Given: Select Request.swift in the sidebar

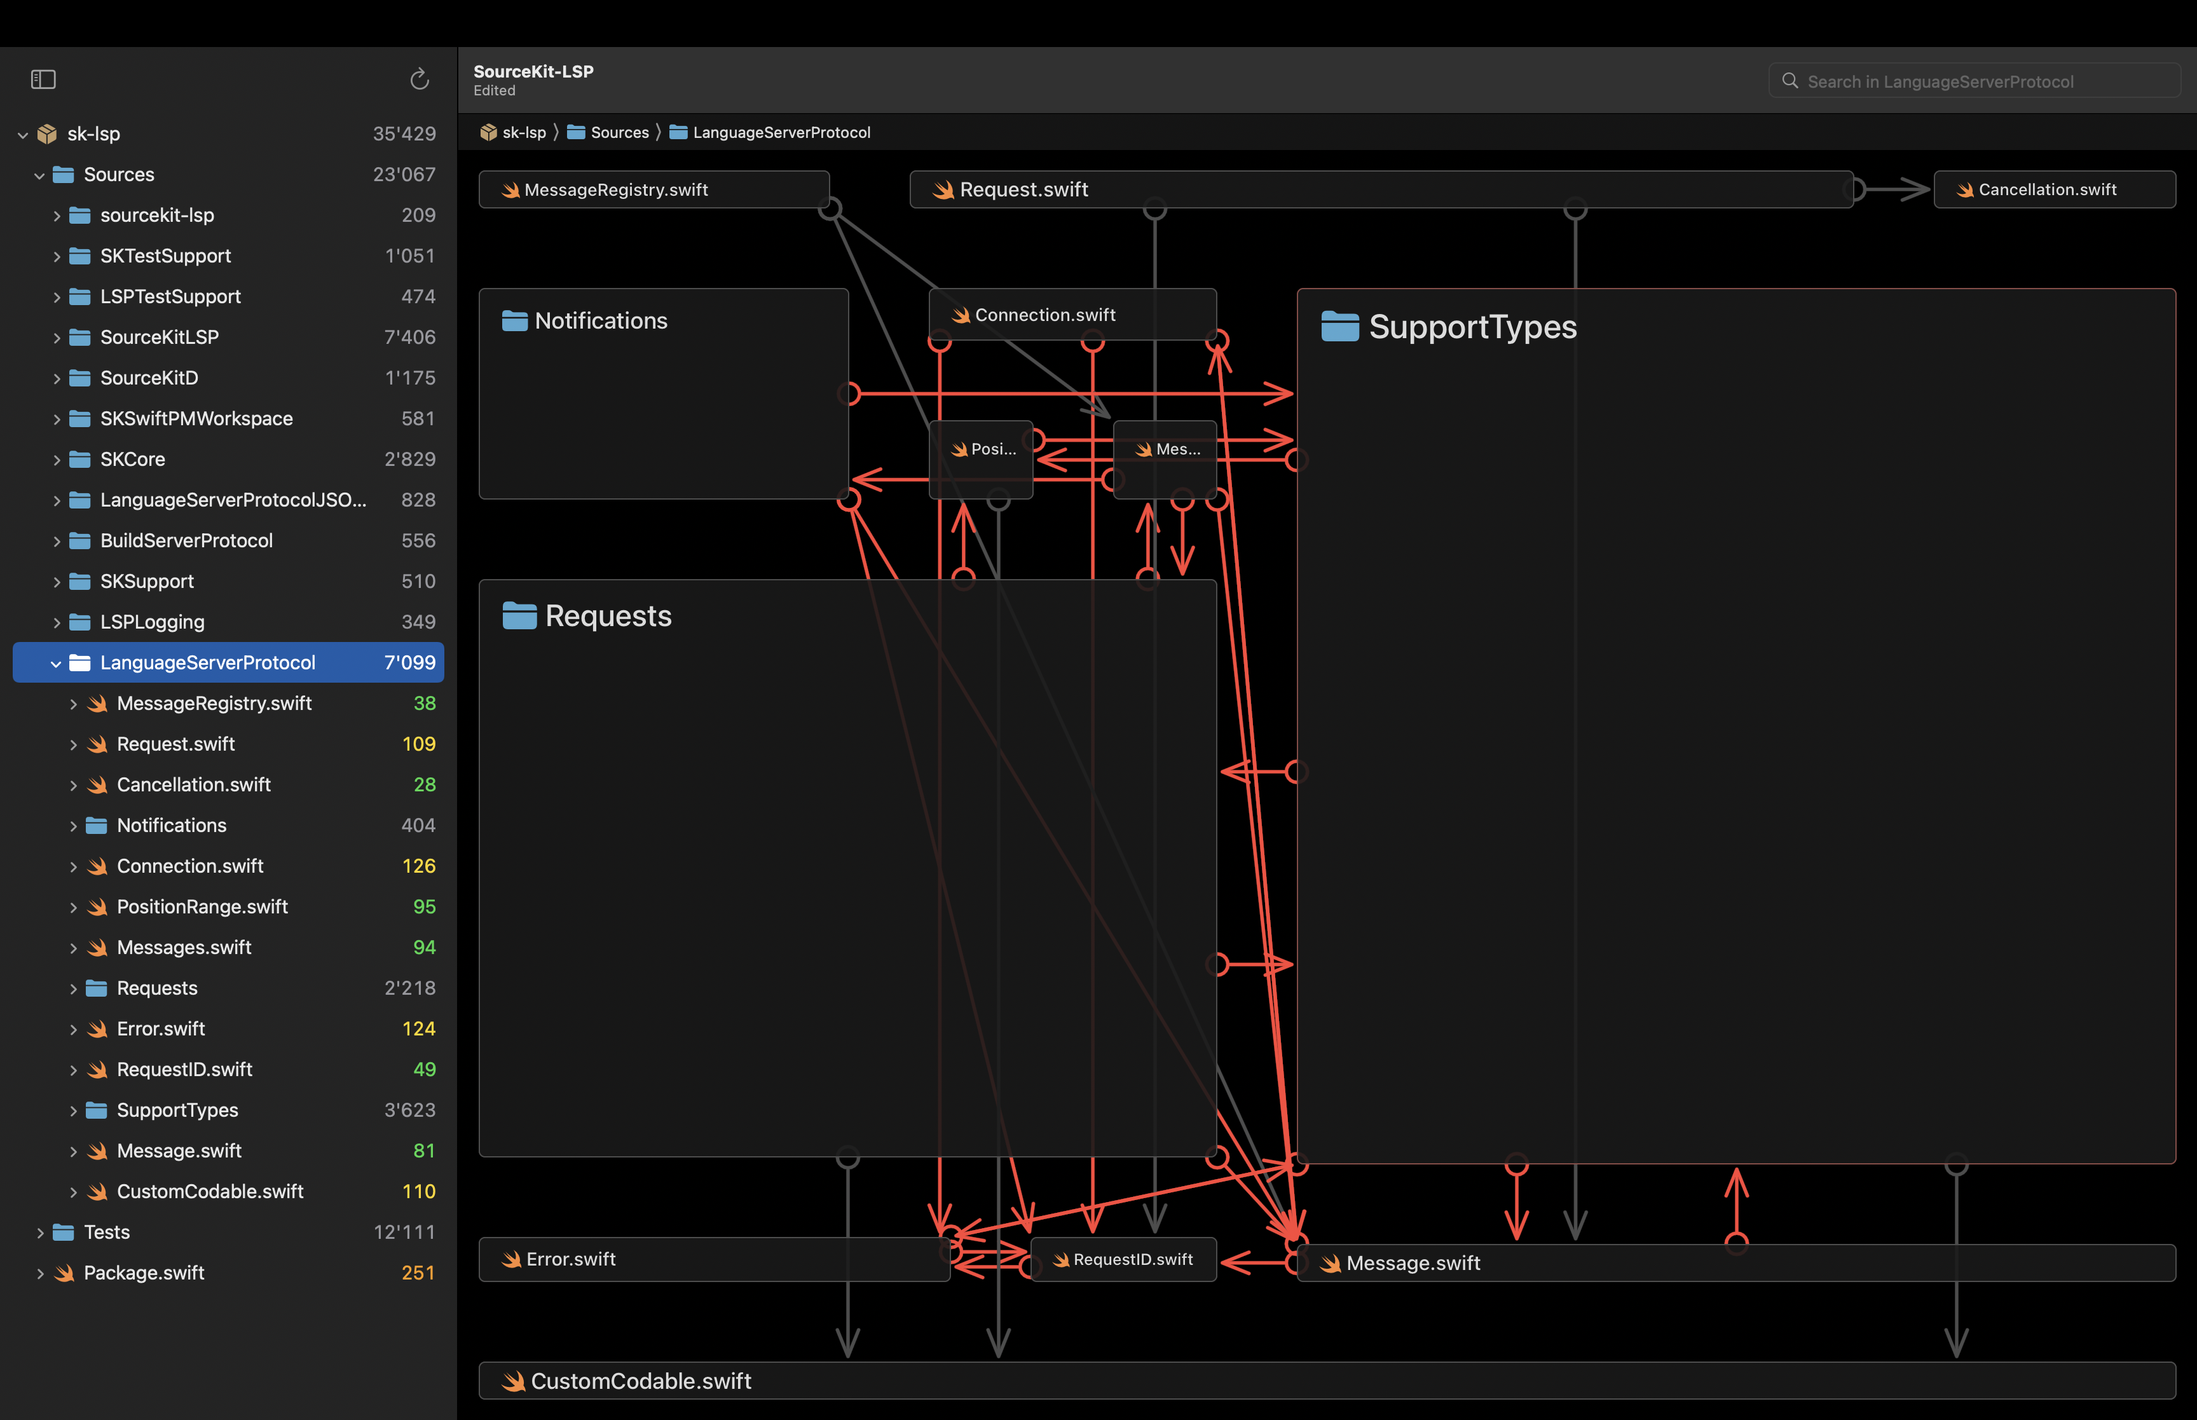Looking at the screenshot, I should pos(229,744).
